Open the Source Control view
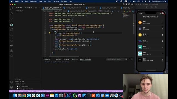The image size is (177, 99). [x=12, y=19]
